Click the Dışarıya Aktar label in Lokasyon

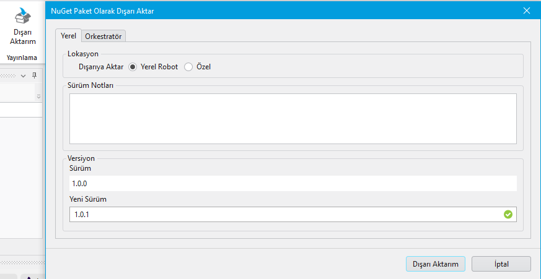point(101,67)
